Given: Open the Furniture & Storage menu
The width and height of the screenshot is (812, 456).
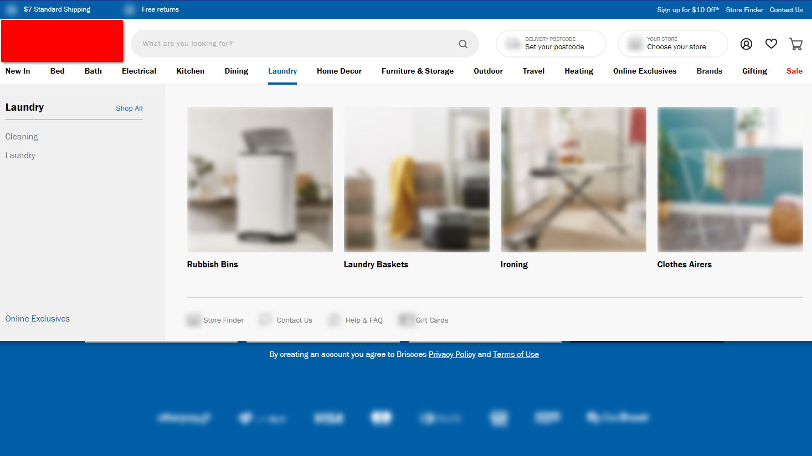Looking at the screenshot, I should click(417, 71).
